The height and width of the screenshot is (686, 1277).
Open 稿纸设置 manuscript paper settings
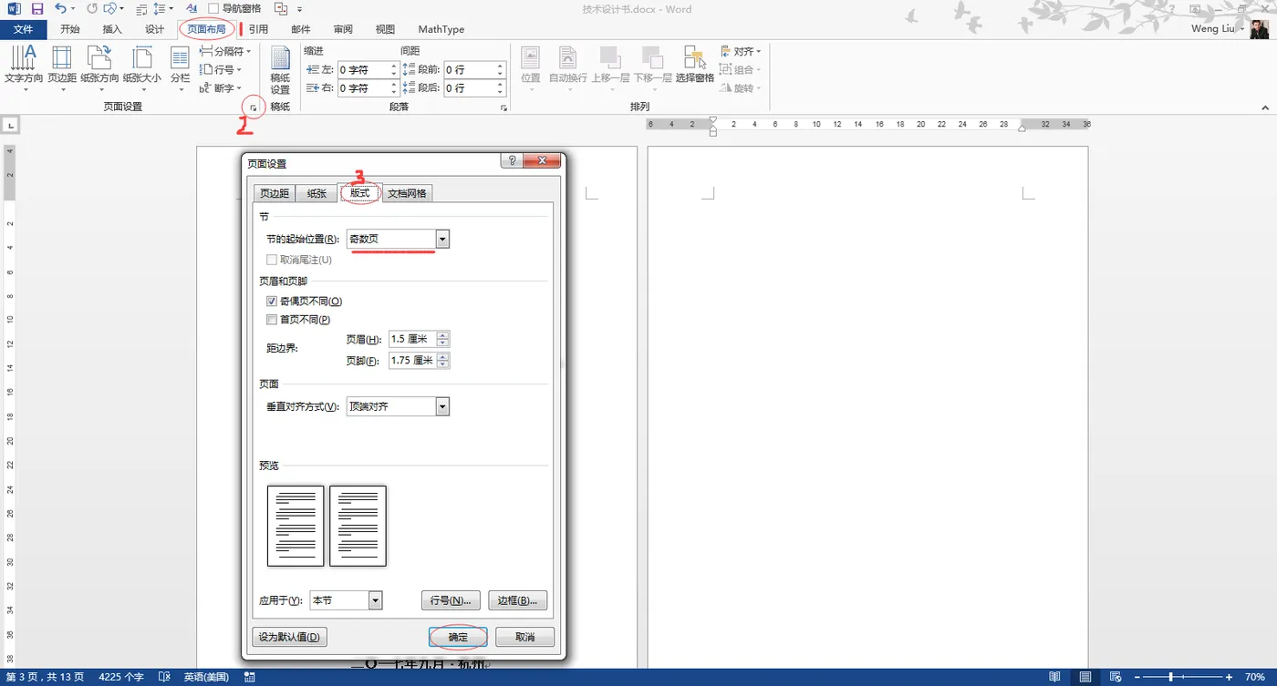click(x=280, y=71)
